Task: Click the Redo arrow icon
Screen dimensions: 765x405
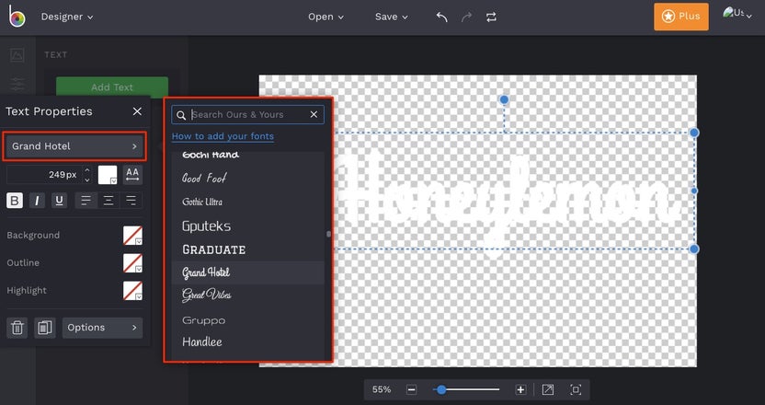Action: click(466, 17)
